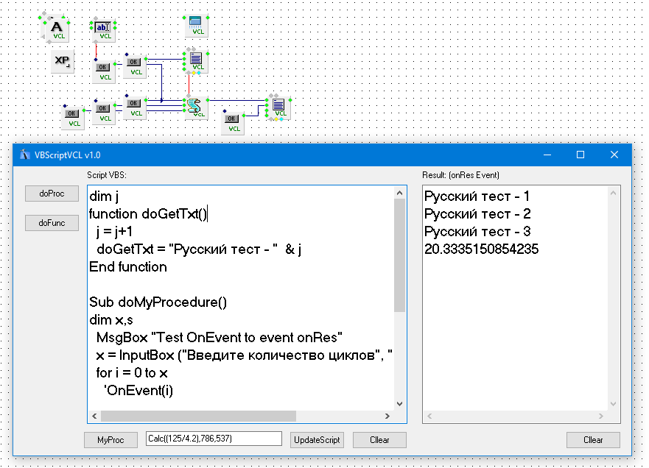Click the script editor vertical scrollbar thumb
Image resolution: width=649 pixels, height=468 pixels.
coord(399,255)
